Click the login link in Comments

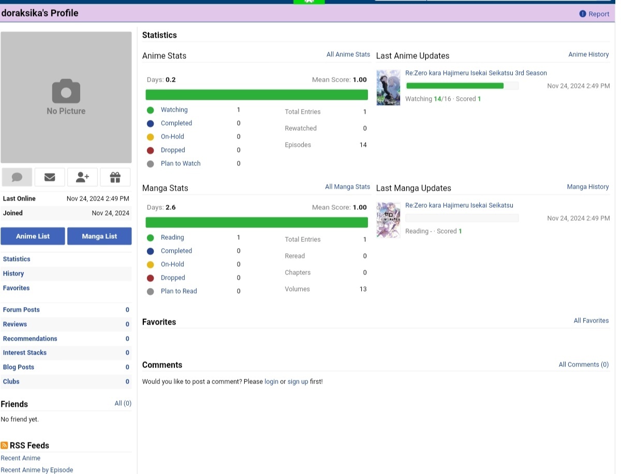point(271,381)
